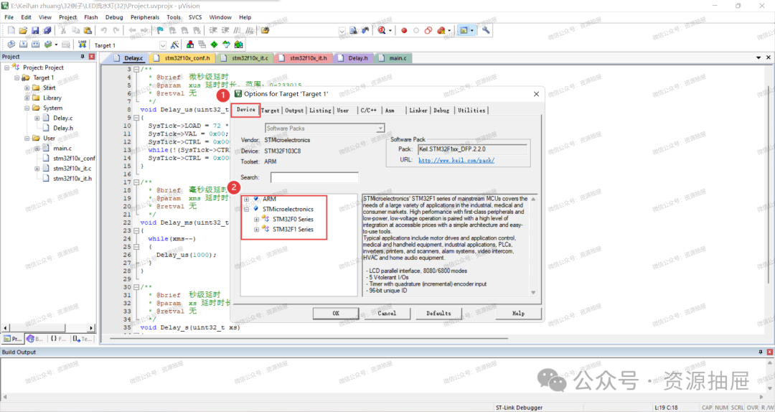The width and height of the screenshot is (775, 412).
Task: Switch to the Linker tab in Options dialog
Action: tap(418, 111)
